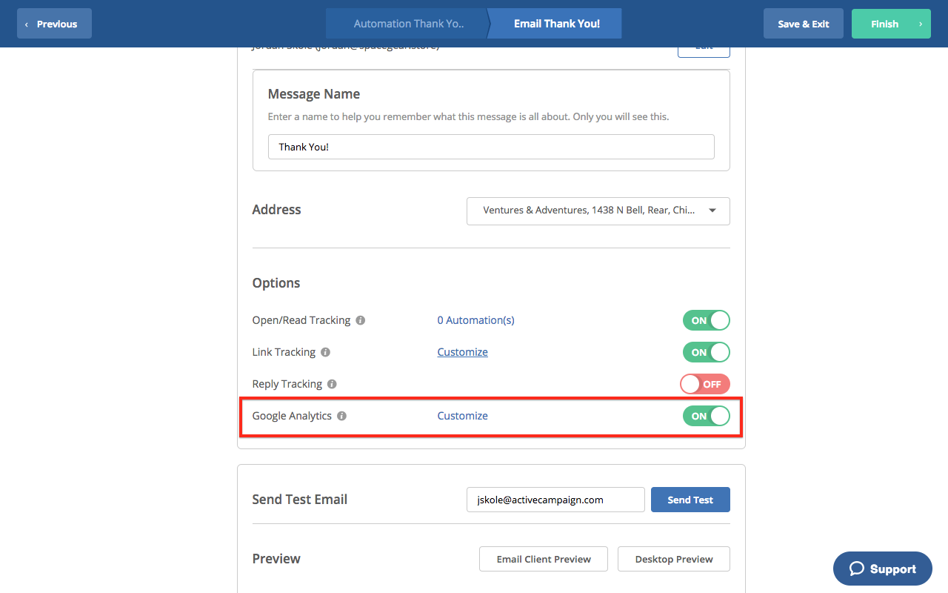Click the Open/Read Tracking info icon

[361, 321]
